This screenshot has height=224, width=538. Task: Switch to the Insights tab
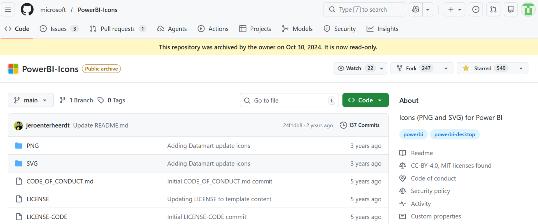(382, 29)
